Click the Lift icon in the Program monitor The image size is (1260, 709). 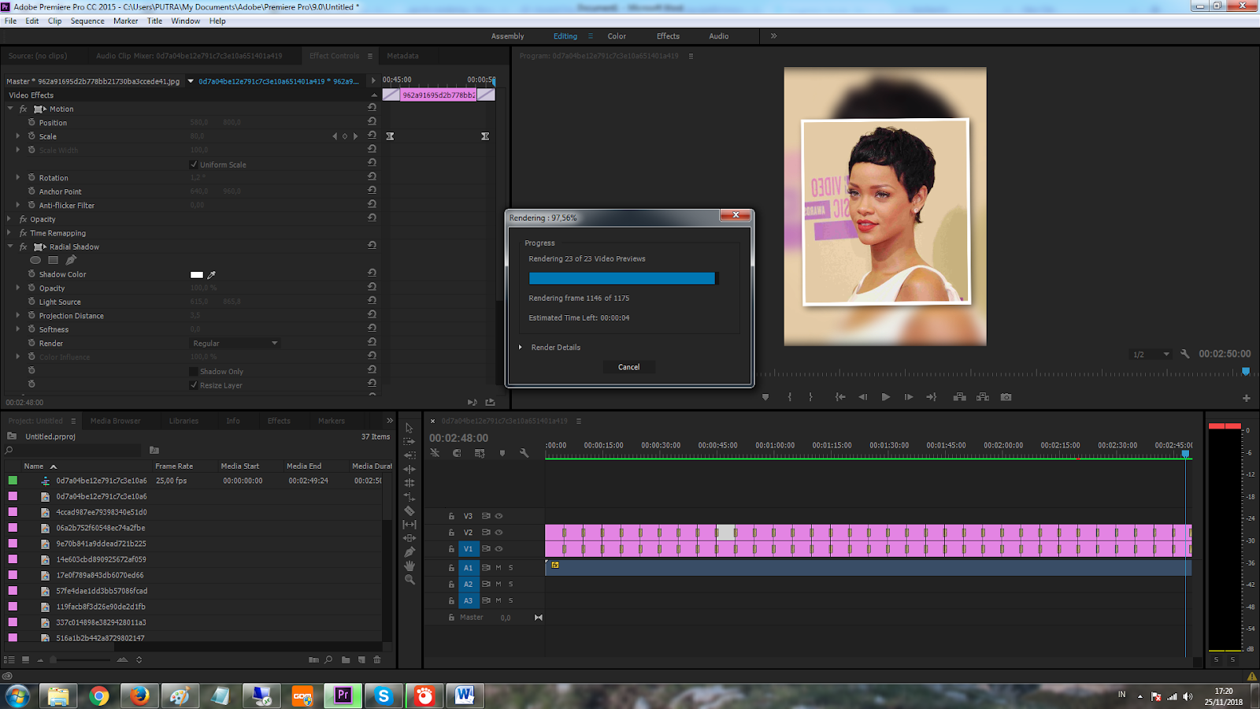(x=959, y=396)
